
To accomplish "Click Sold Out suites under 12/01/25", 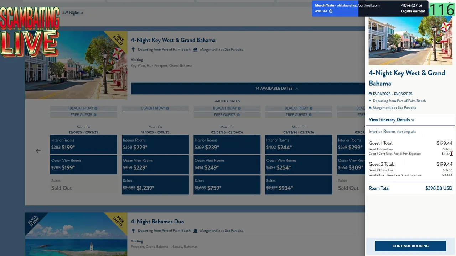I will [x=62, y=188].
